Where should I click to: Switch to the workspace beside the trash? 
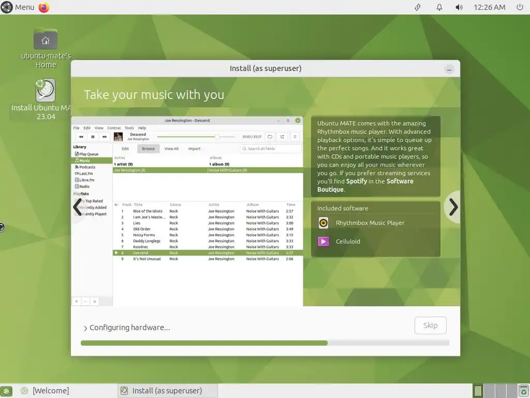(x=512, y=391)
